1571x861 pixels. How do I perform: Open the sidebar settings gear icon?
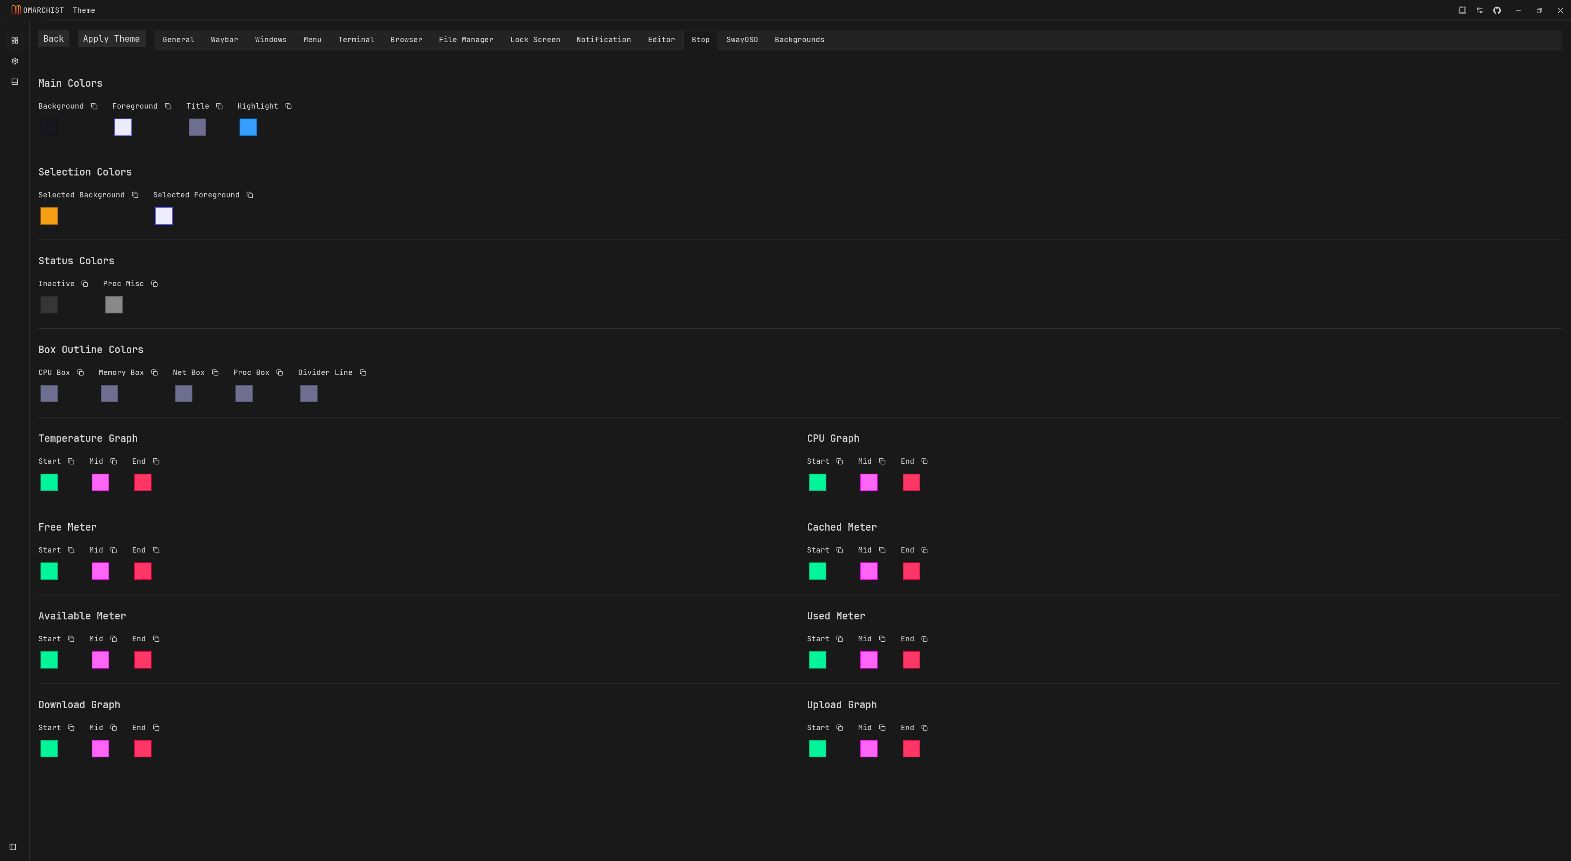pos(14,61)
